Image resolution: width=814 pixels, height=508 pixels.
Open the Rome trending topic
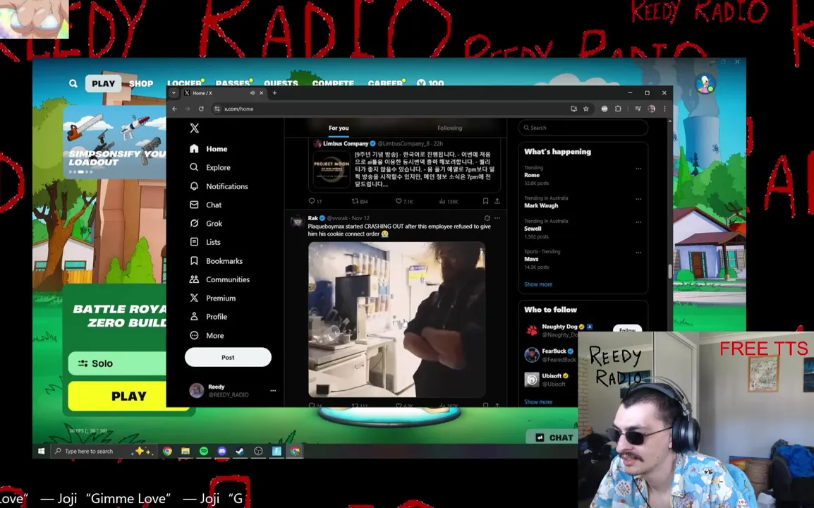(x=532, y=176)
